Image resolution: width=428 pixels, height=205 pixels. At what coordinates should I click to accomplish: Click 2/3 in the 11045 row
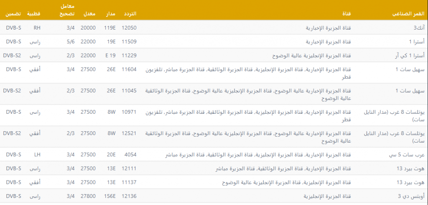[70, 91]
